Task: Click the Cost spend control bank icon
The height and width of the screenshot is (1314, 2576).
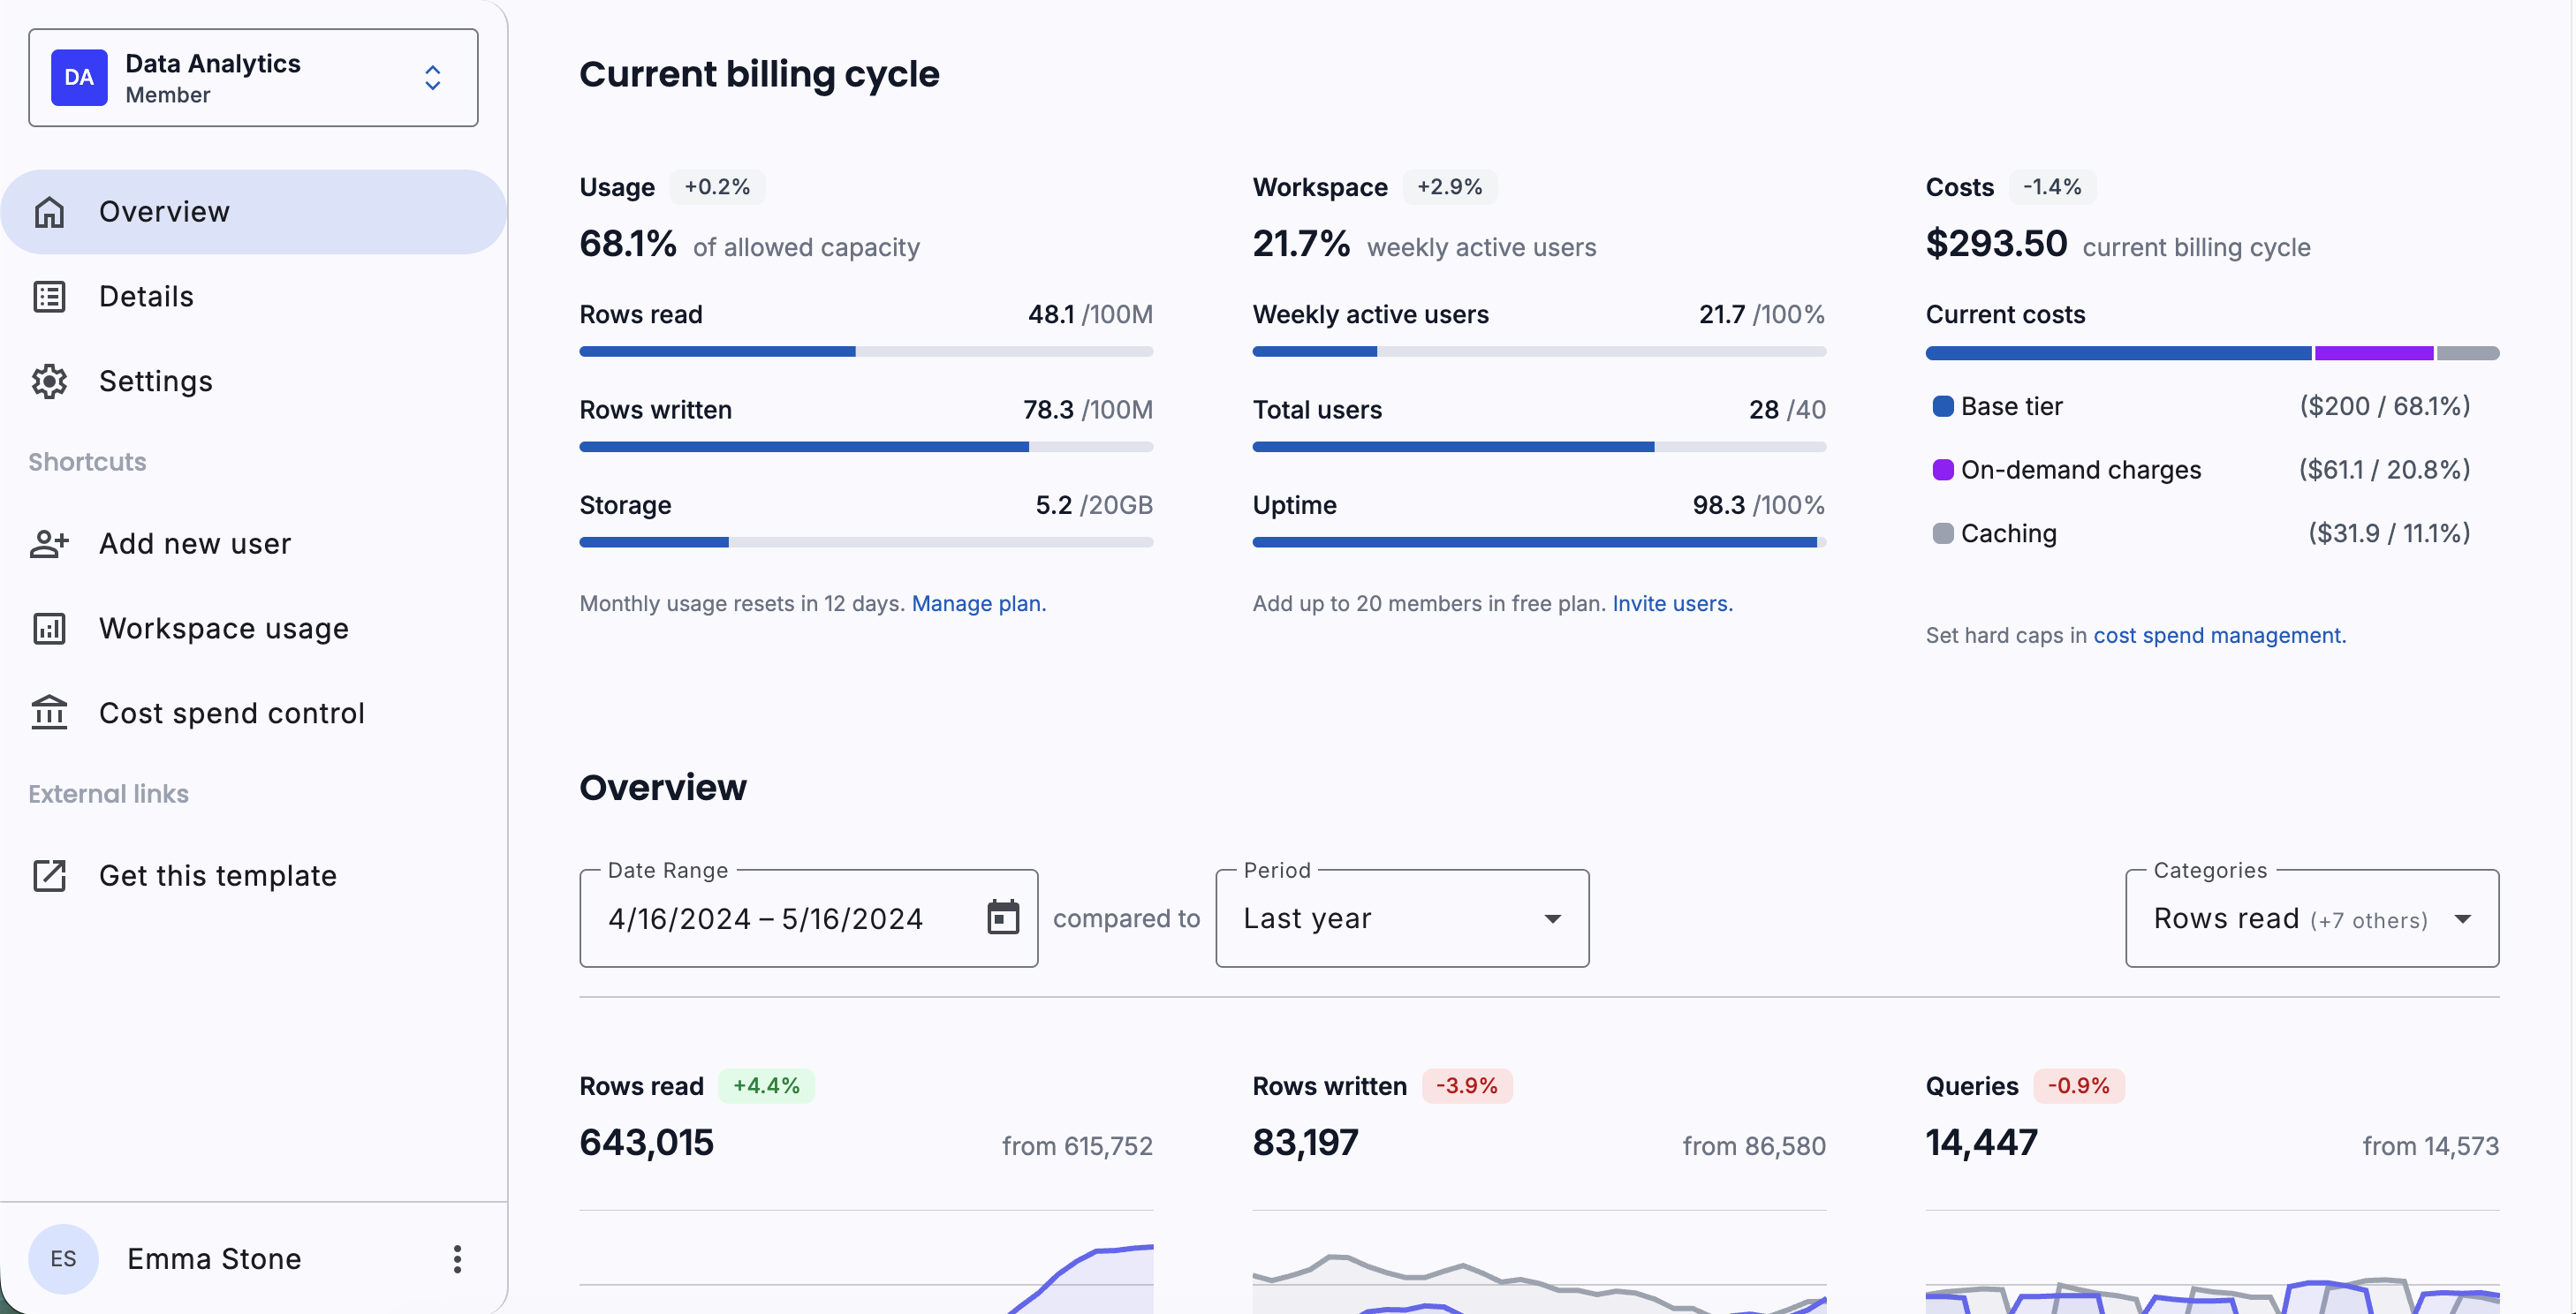Action: coord(49,714)
